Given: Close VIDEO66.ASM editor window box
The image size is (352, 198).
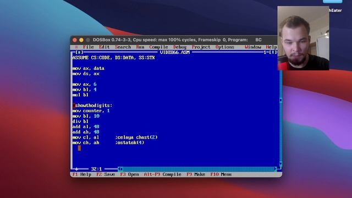Looking at the screenshot, I should pos(79,52).
